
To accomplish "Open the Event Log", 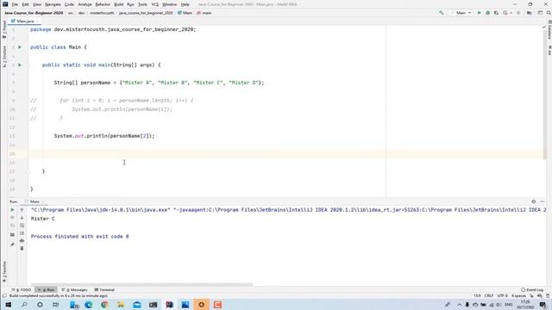I will (532, 289).
